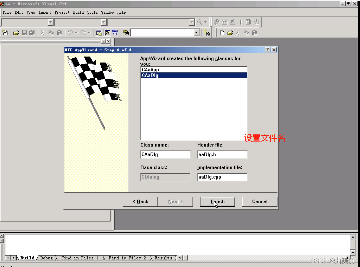360x267 pixels.
Task: Click the Cancel button in AppWizard
Action: click(x=260, y=202)
